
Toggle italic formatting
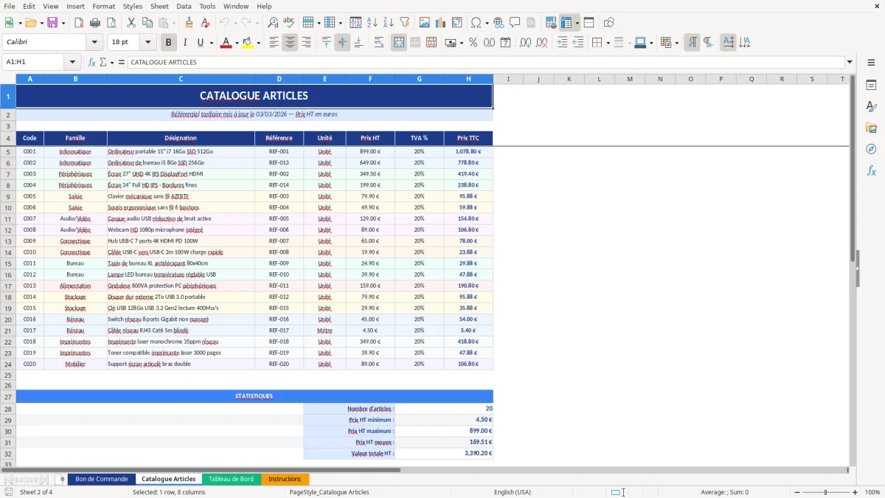tap(185, 42)
